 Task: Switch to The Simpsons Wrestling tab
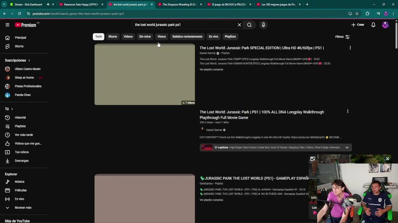pos(180,4)
